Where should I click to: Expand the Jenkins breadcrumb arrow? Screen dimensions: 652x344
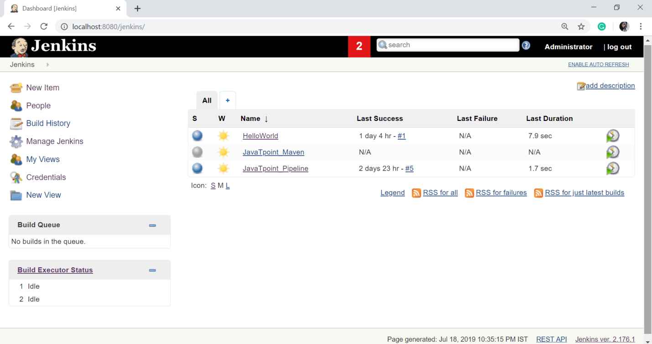tap(47, 65)
